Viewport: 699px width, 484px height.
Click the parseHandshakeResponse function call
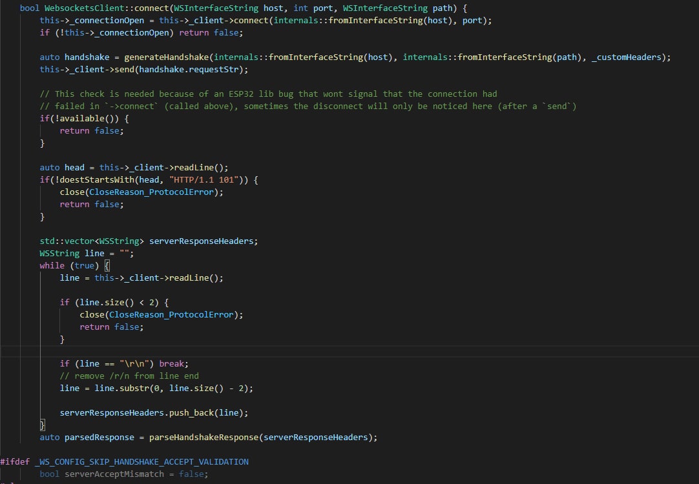(x=203, y=438)
